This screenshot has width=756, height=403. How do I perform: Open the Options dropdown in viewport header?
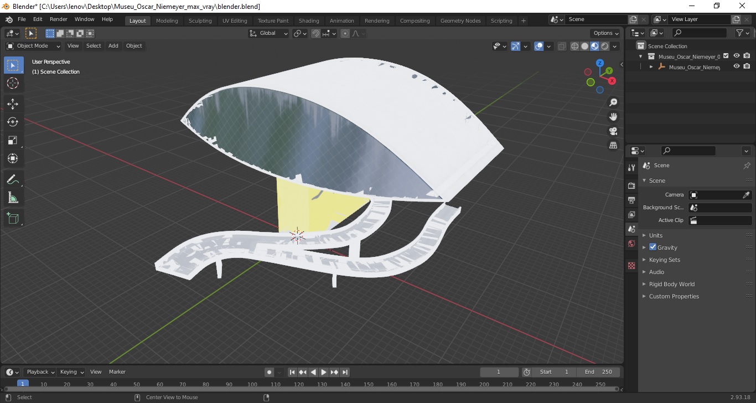(606, 33)
